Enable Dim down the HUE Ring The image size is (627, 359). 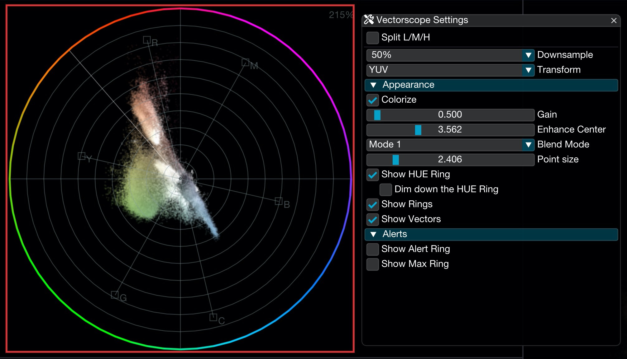tap(386, 189)
